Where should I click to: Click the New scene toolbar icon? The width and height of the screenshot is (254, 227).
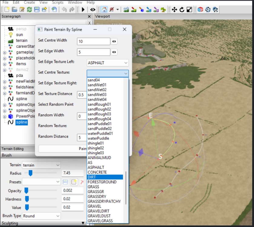(6, 10)
